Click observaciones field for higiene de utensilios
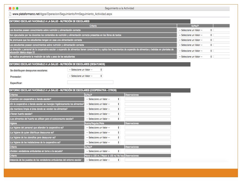This screenshot has width=242, height=181. (148, 138)
